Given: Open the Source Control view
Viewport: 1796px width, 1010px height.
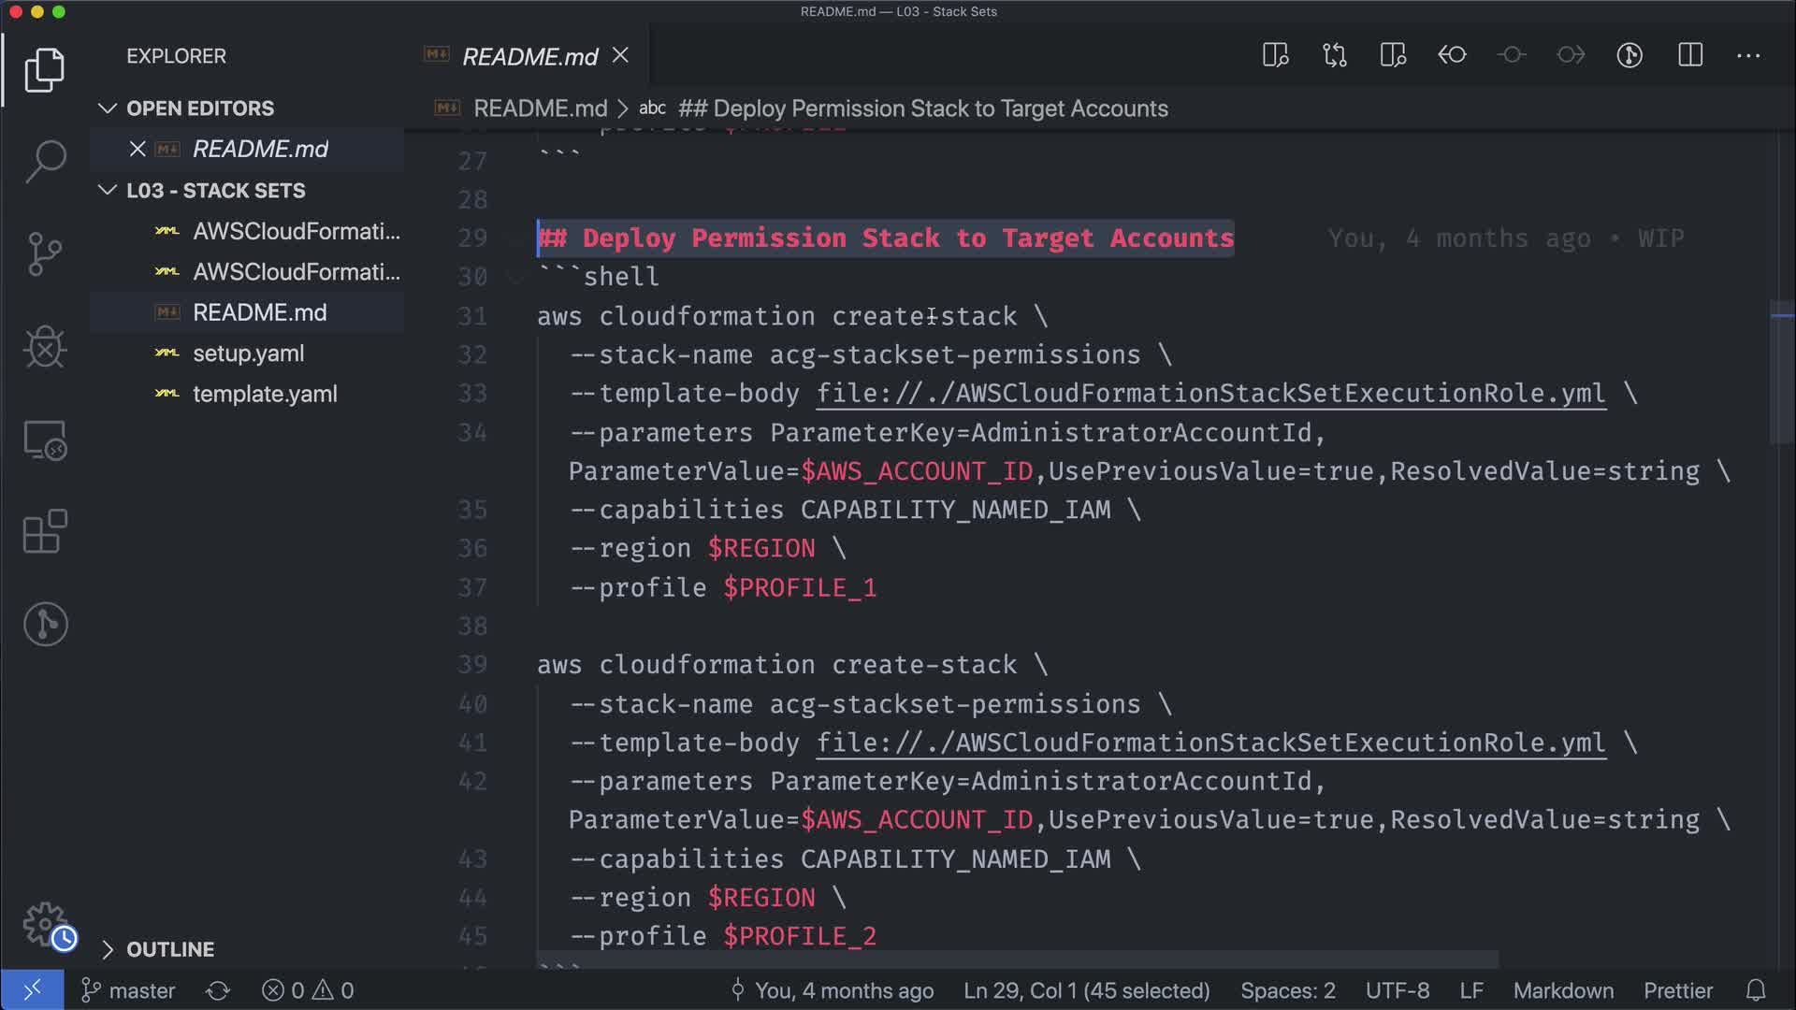Looking at the screenshot, I should click(x=45, y=254).
